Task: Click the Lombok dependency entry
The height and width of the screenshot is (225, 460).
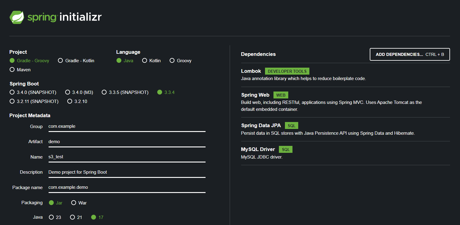Action: 345,75
